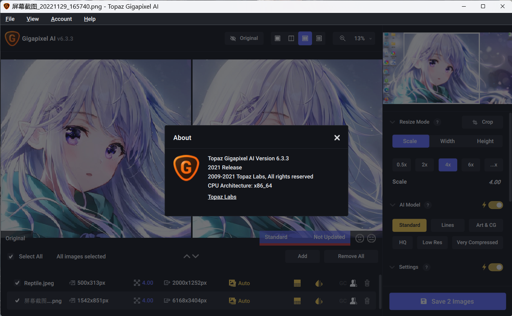Select the Very Compressed model
Viewport: 512px width, 316px height.
pos(477,242)
